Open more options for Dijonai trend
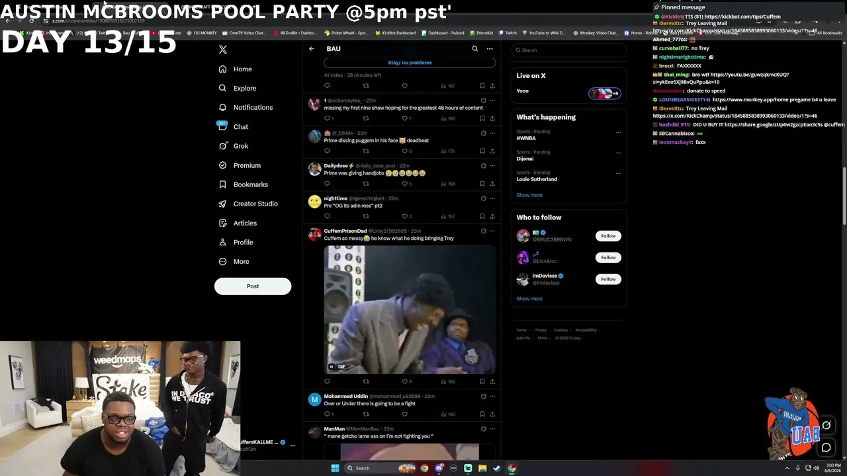Image resolution: width=847 pixels, height=476 pixels. [x=618, y=153]
